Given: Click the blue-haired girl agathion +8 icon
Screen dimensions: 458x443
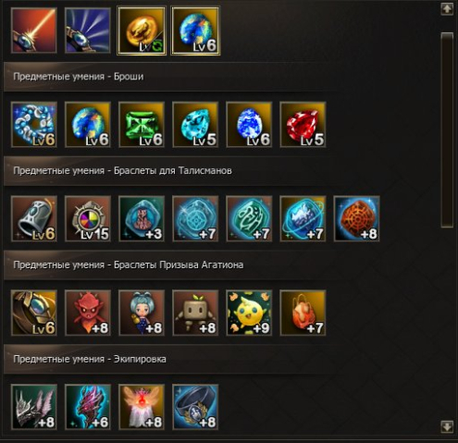Looking at the screenshot, I should pos(142,313).
